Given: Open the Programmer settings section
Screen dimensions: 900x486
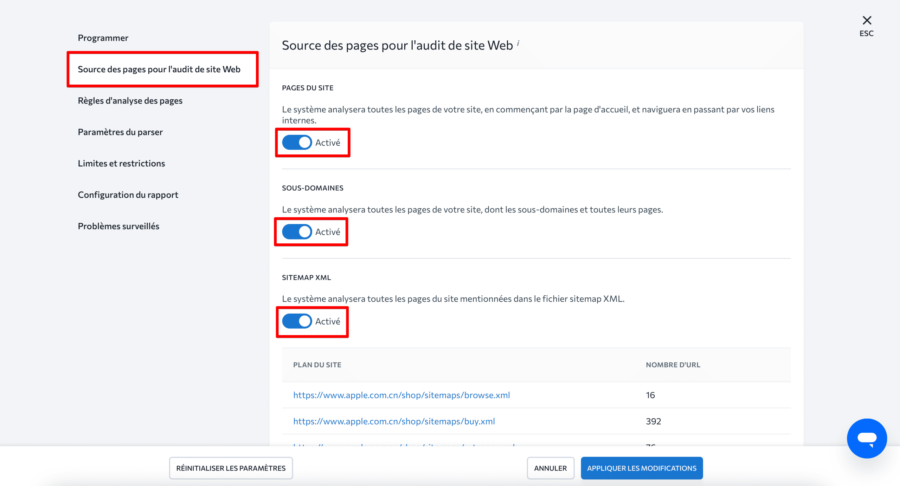Looking at the screenshot, I should tap(103, 38).
